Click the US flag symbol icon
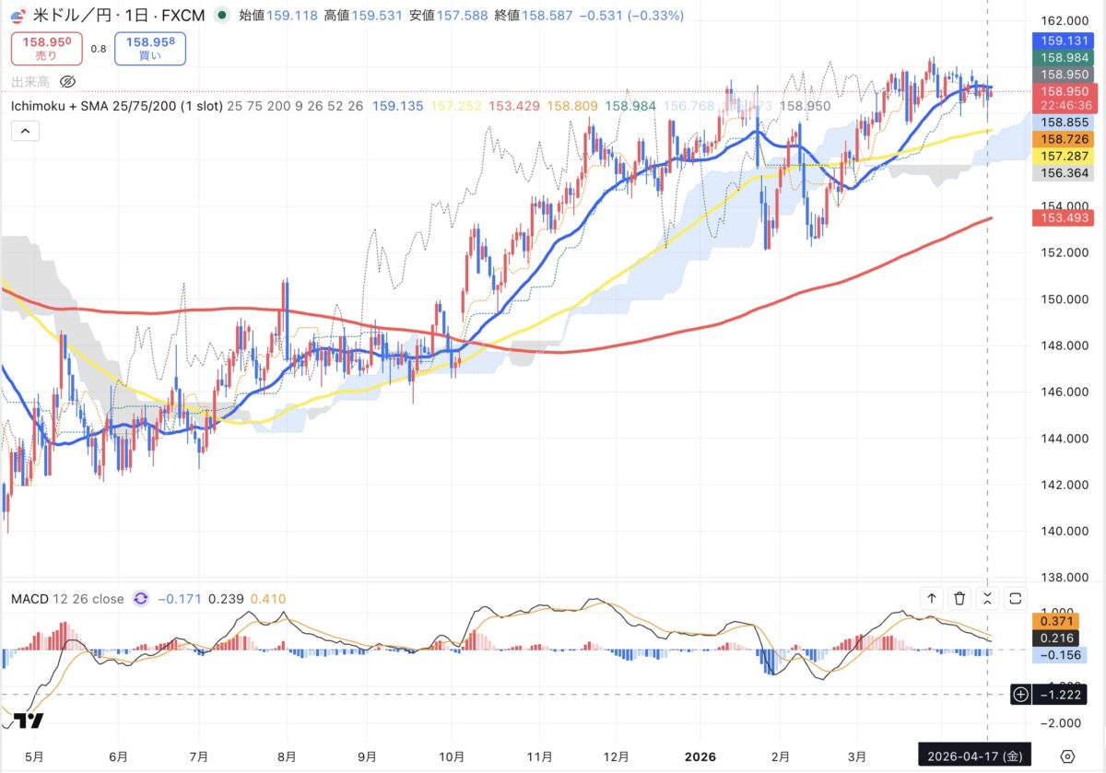The image size is (1106, 773). tap(18, 16)
